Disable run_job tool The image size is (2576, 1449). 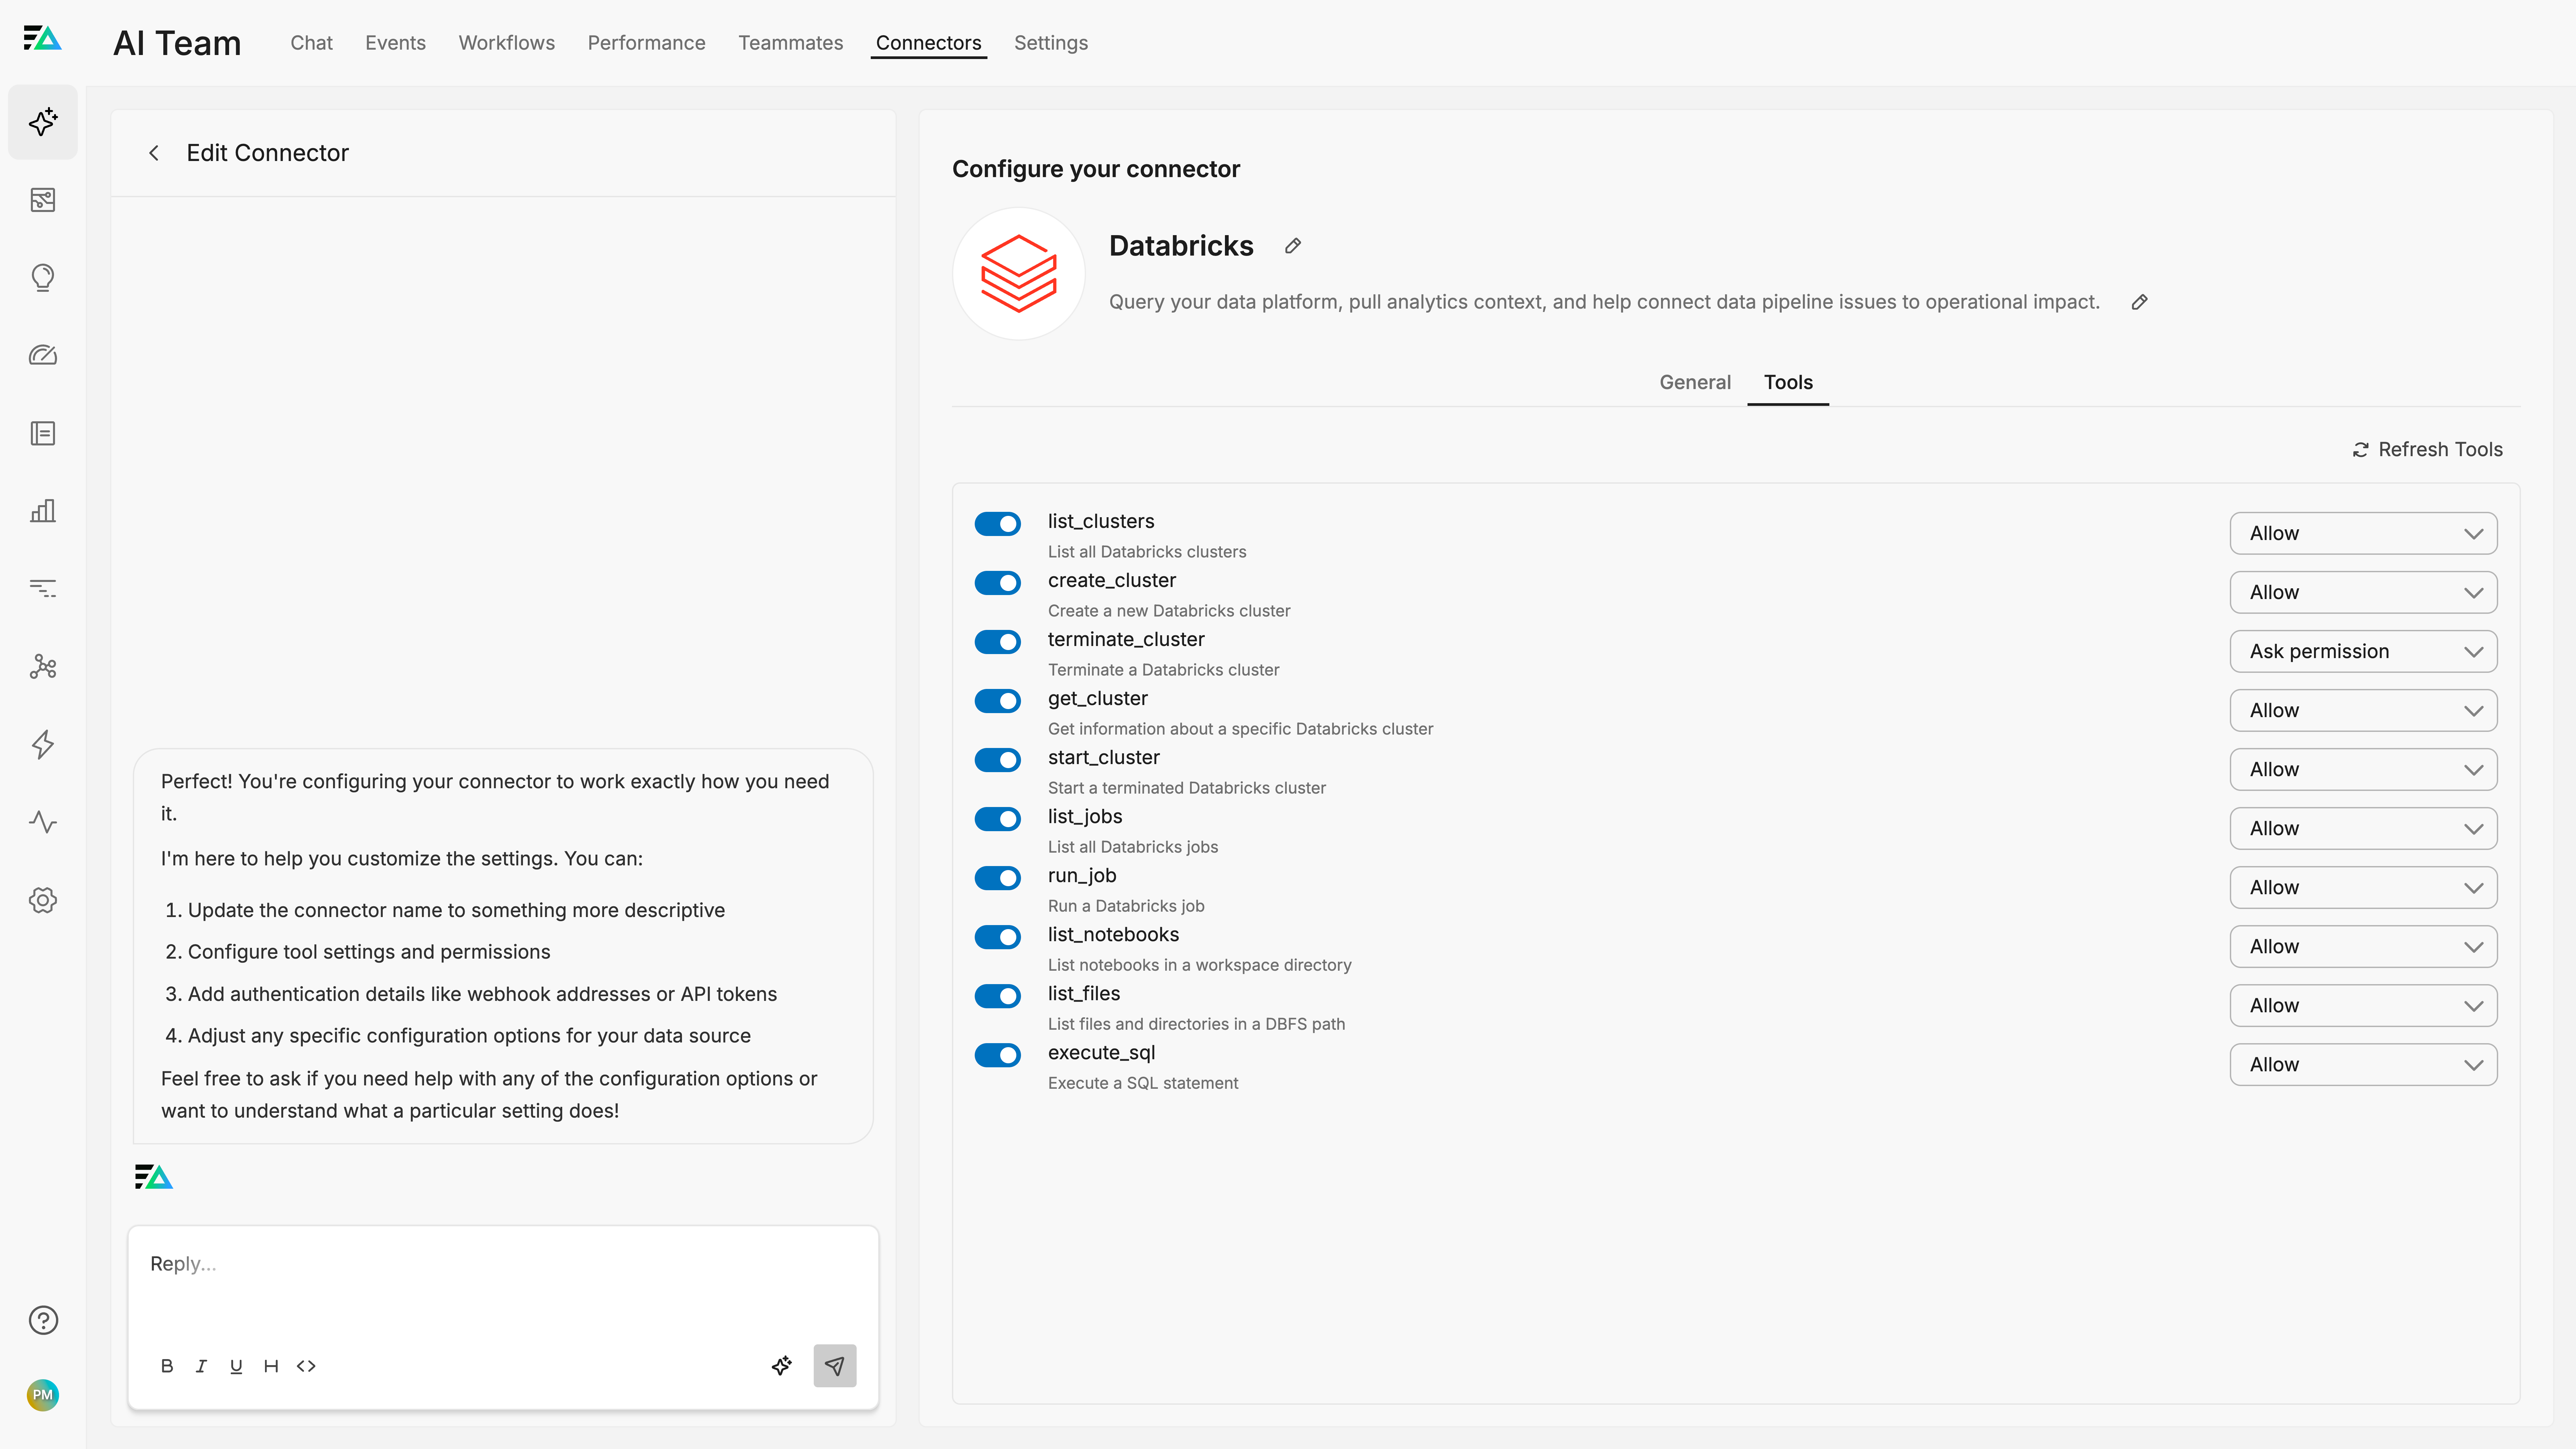[998, 878]
